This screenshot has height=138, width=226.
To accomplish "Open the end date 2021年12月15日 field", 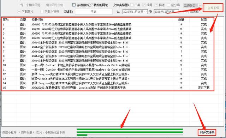I will (x=166, y=12).
